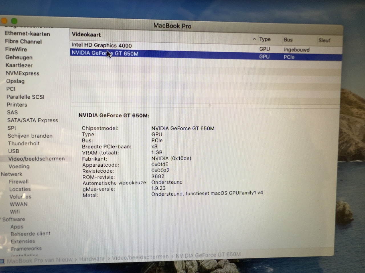Open the PCI category
Screen dimensions: 365x273
click(x=11, y=89)
